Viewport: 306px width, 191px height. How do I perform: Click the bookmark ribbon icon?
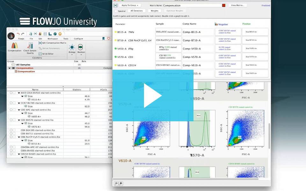click(103, 39)
